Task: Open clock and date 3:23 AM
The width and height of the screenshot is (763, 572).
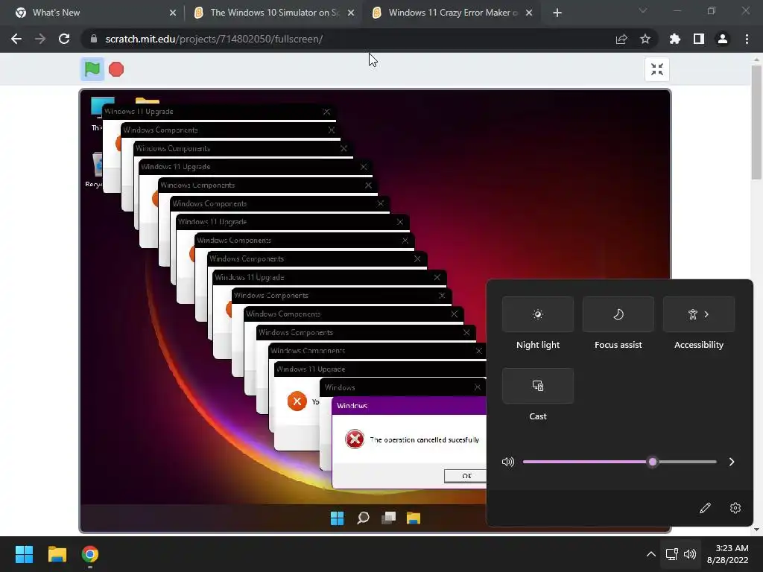Action: pyautogui.click(x=728, y=554)
